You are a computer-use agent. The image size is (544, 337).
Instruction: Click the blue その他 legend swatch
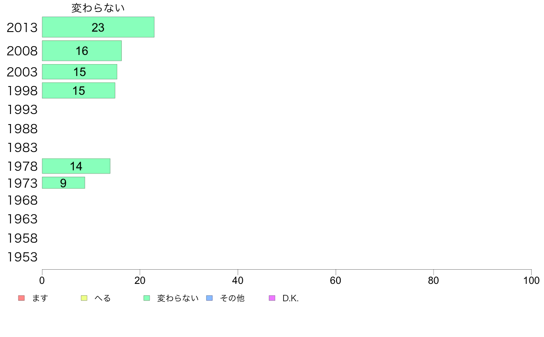[x=210, y=298]
